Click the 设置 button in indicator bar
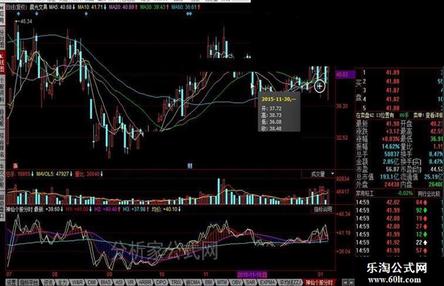Screen dimensions: 444x286 tap(12, 282)
